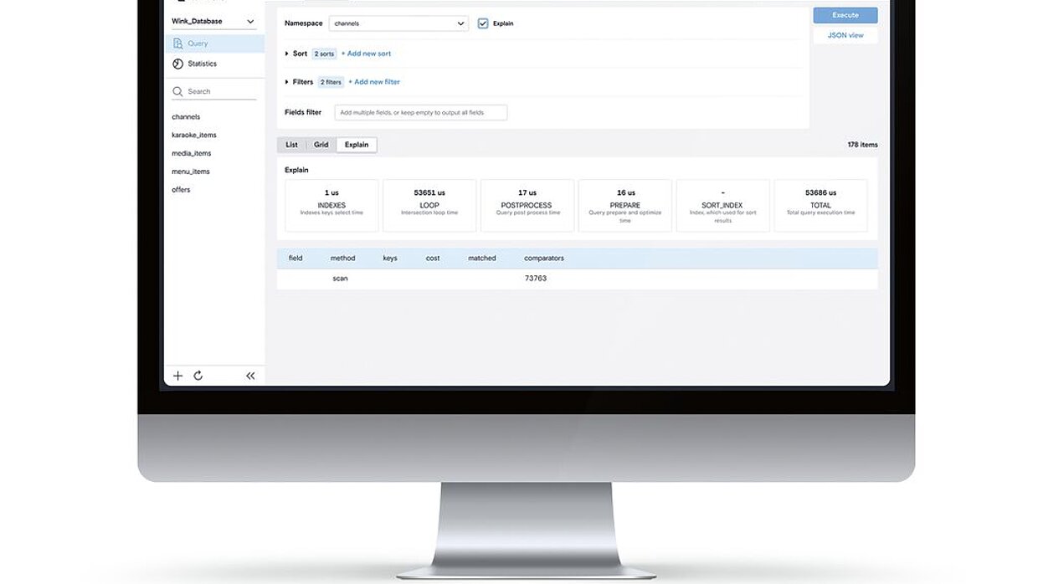Expand the Filters section triangle
Viewport: 1038px width, 584px height.
287,82
